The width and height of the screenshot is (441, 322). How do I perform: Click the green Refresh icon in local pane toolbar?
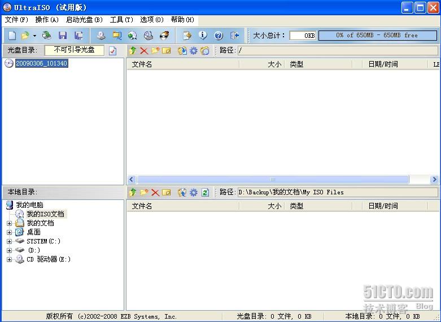tap(205, 193)
